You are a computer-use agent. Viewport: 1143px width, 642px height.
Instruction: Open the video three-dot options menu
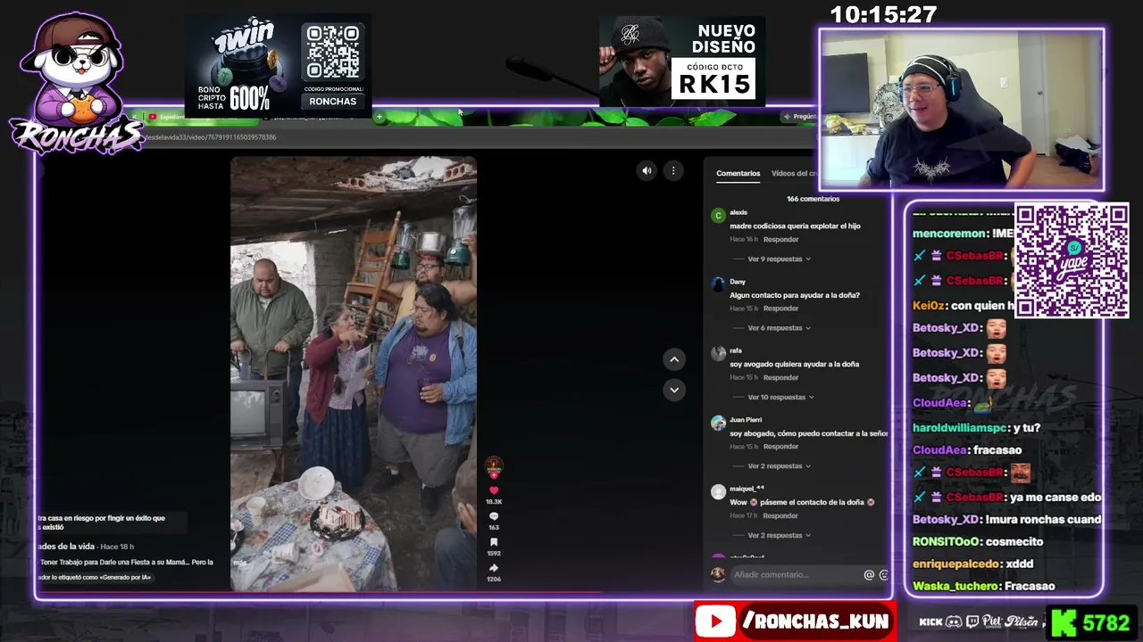click(x=673, y=171)
